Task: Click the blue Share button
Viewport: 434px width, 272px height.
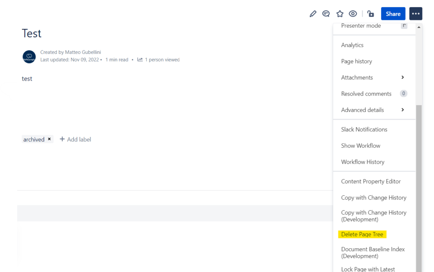Action: [393, 14]
